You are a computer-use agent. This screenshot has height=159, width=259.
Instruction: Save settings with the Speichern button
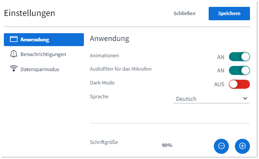click(x=229, y=13)
